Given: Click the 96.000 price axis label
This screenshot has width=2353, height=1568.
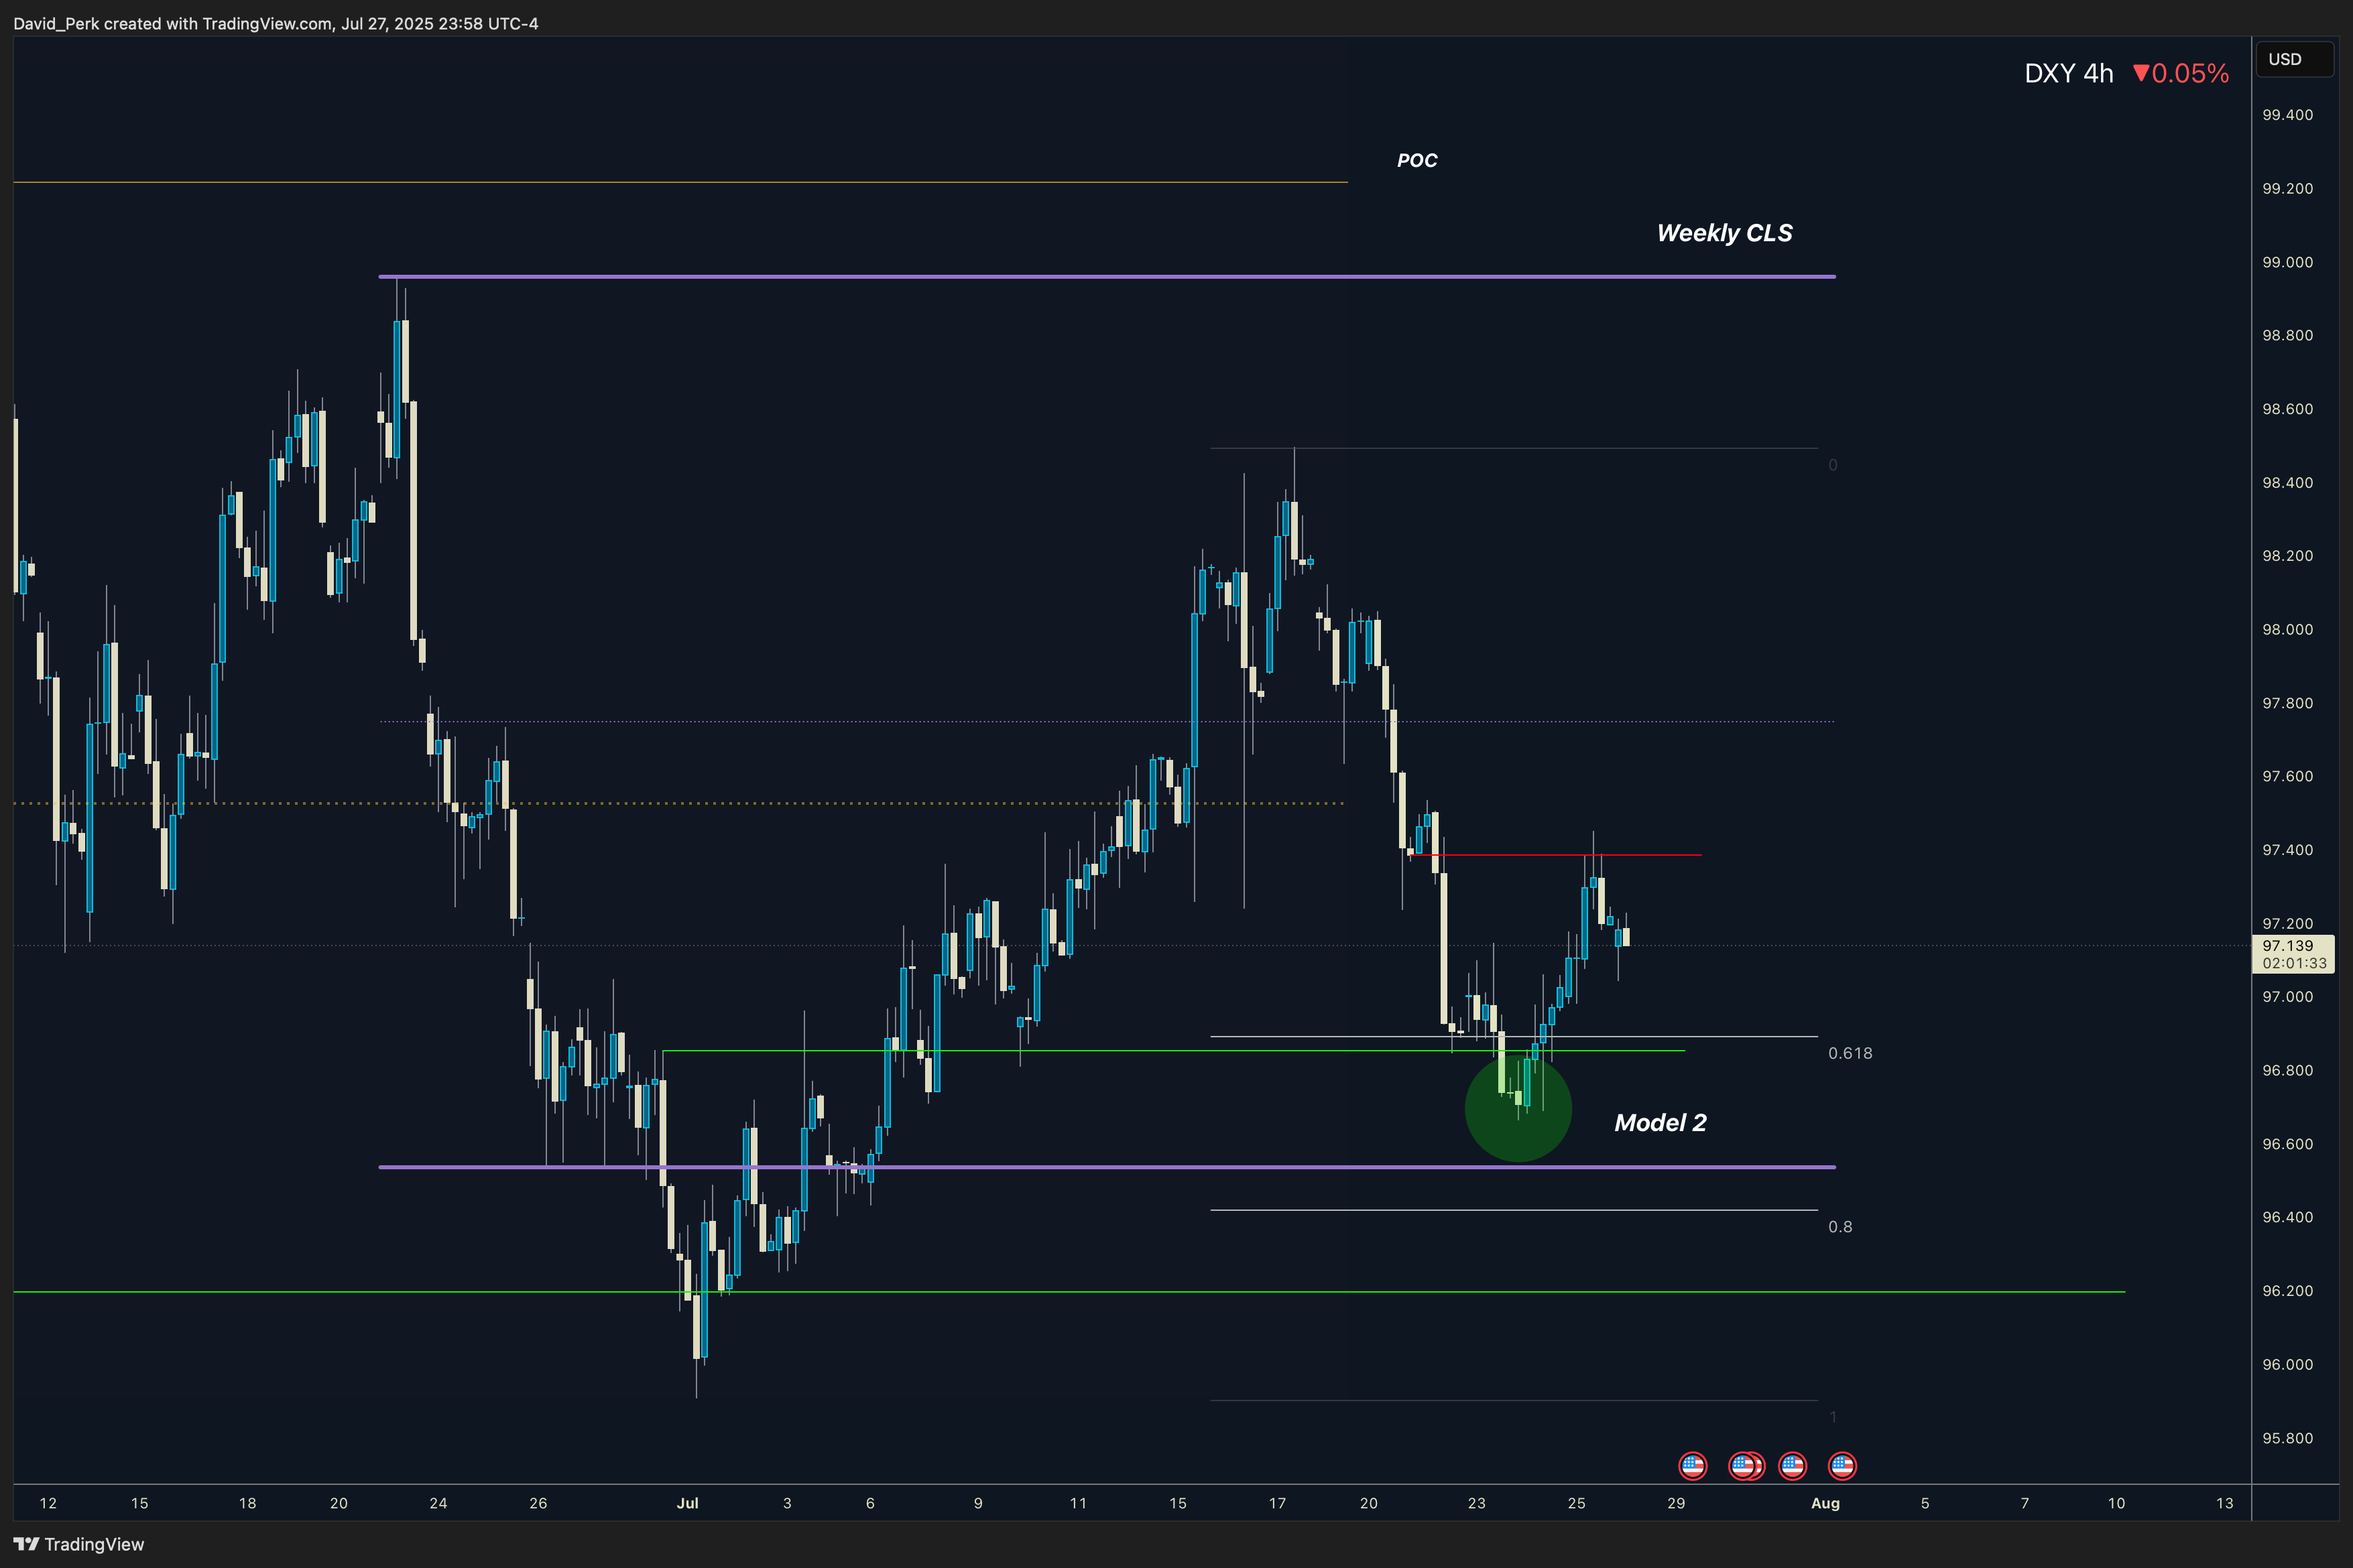Looking at the screenshot, I should (2287, 1365).
